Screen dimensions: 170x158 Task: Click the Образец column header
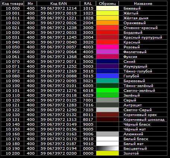pyautogui.click(x=108, y=4)
